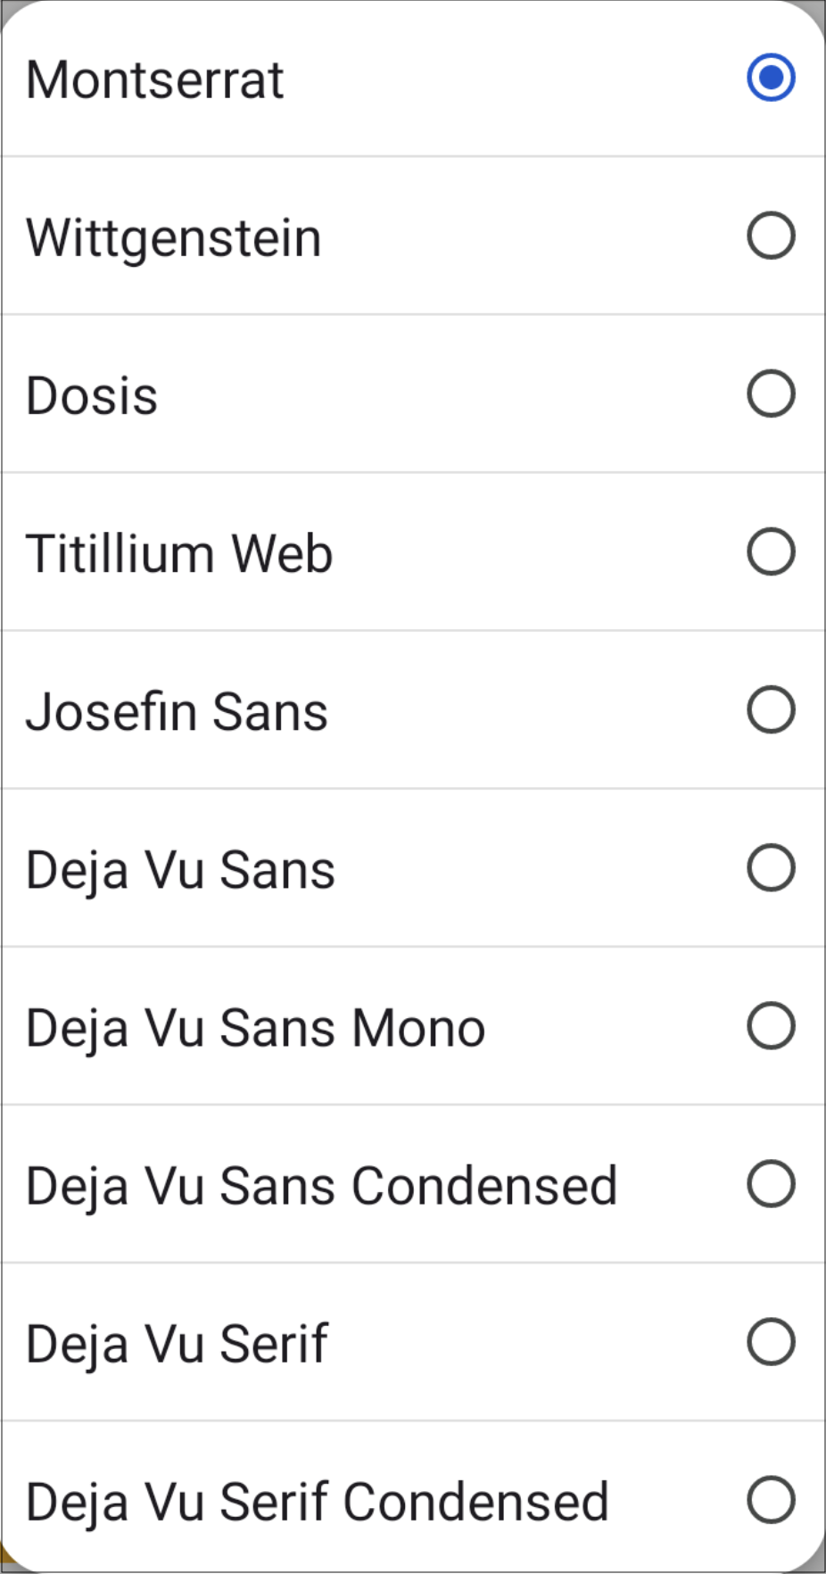
Task: Tap the Deja Vu Serif Condensed text
Action: 317,1502
